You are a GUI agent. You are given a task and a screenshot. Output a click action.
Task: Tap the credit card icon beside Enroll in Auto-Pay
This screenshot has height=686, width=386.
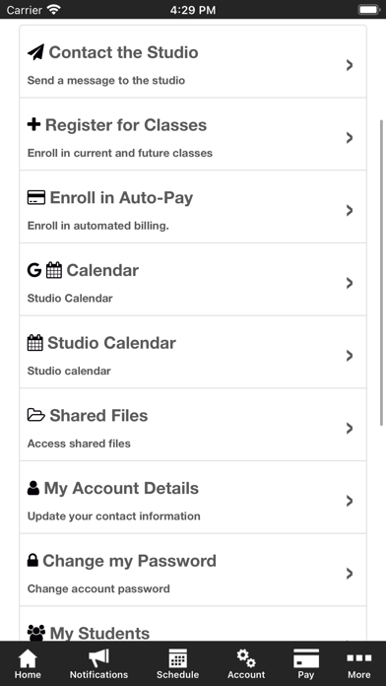[x=36, y=197]
